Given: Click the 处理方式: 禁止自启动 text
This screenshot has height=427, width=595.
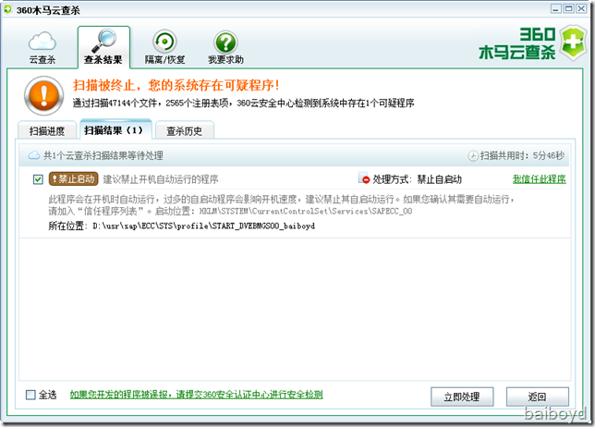Looking at the screenshot, I should 417,179.
